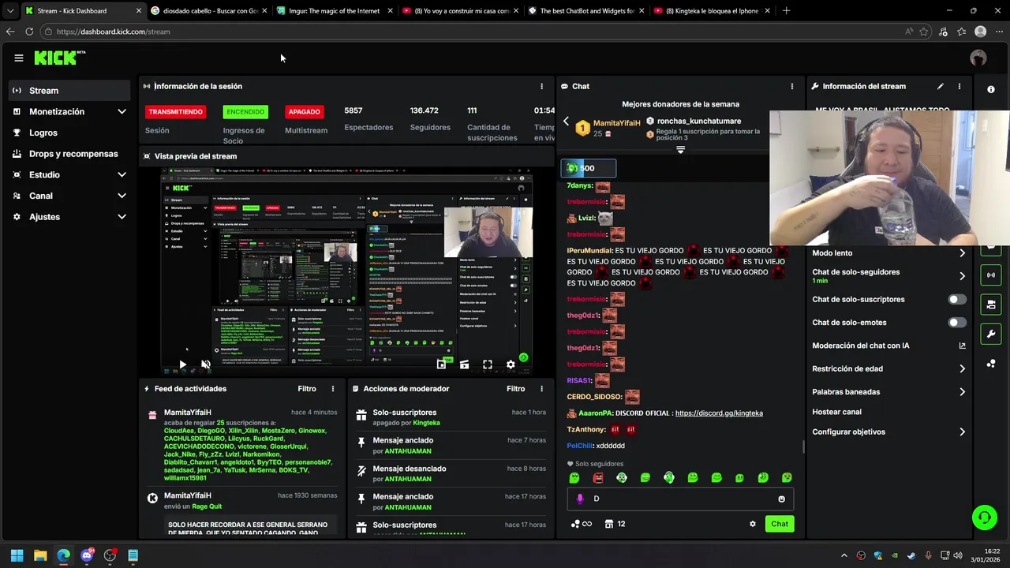This screenshot has height=568, width=1010.
Task: Click in the chat message input field
Action: 680,499
